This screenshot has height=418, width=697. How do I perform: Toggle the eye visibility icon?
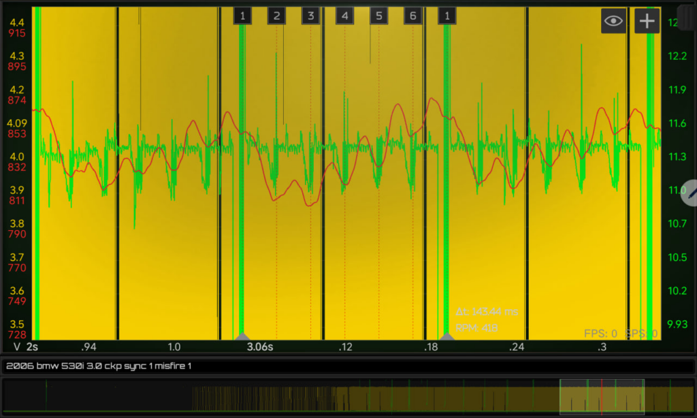pyautogui.click(x=613, y=20)
